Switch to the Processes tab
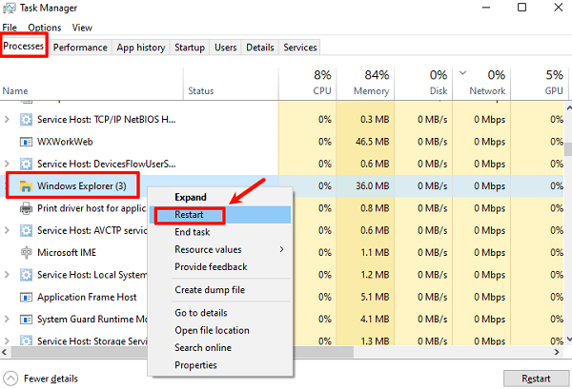Image resolution: width=572 pixels, height=389 pixels. click(23, 47)
